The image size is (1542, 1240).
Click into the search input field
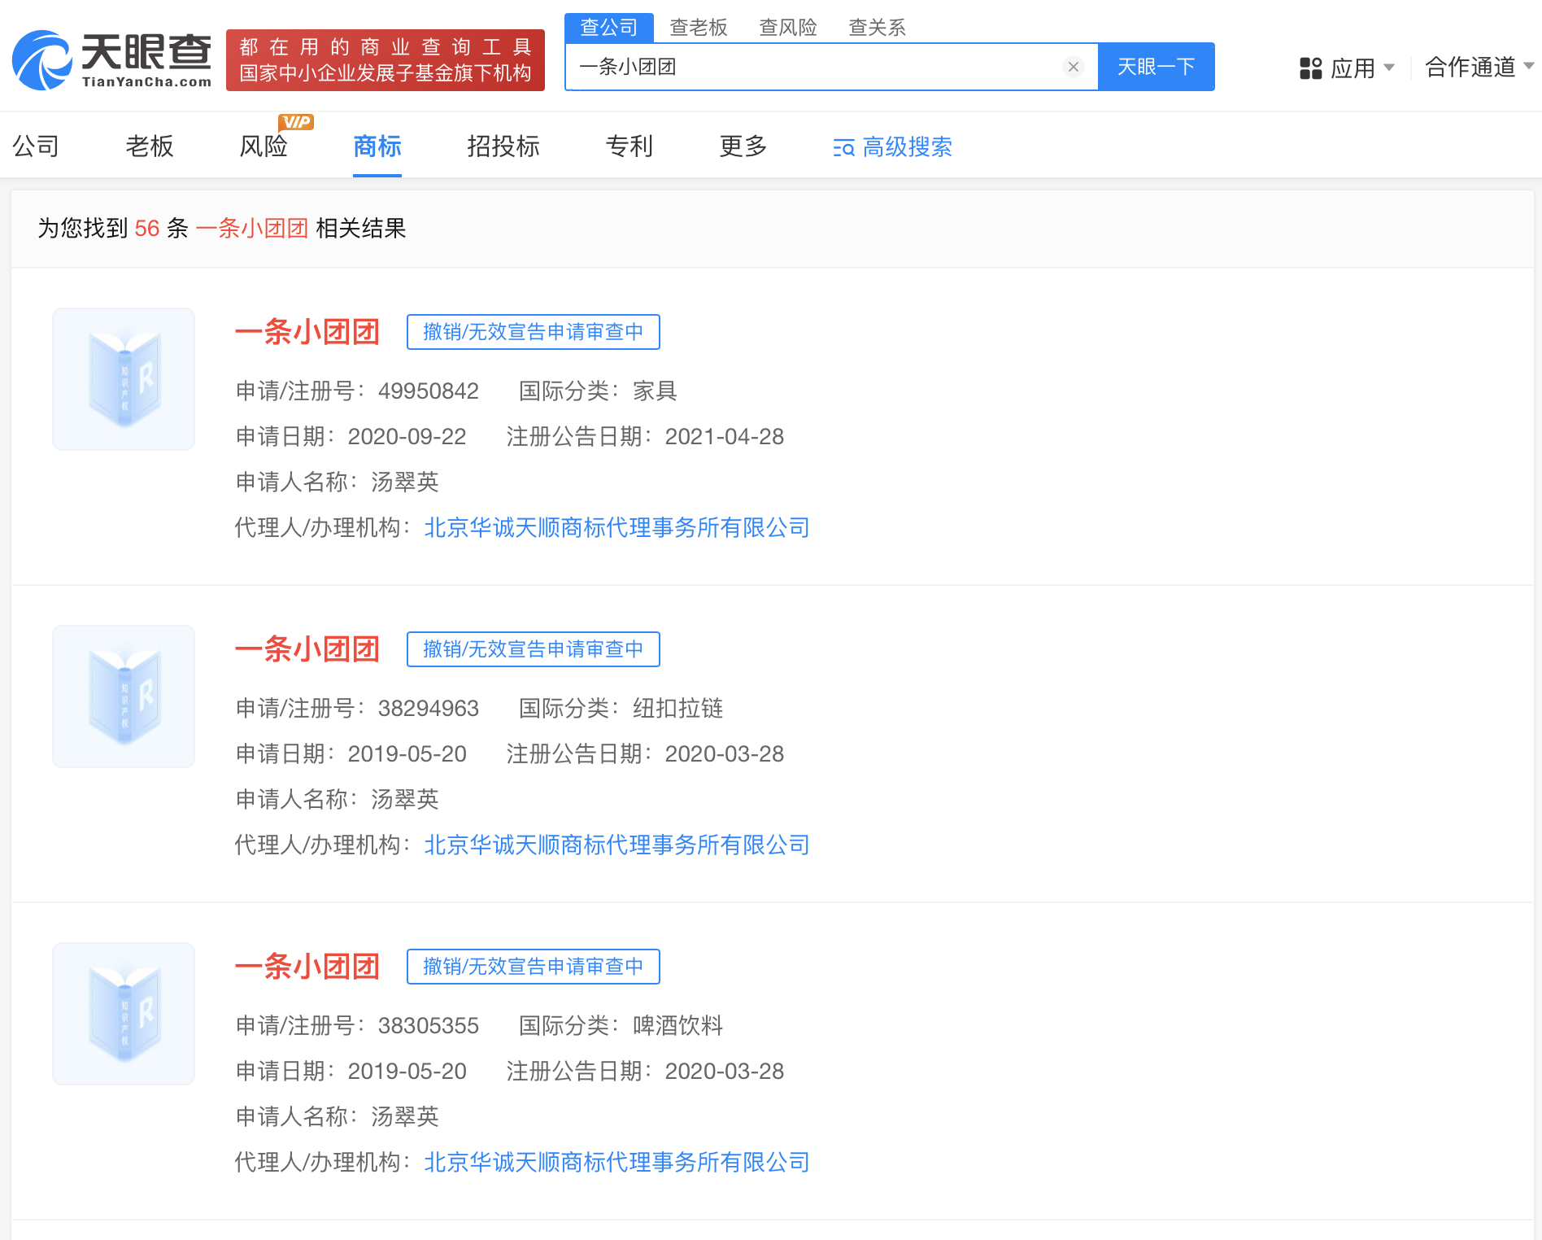click(813, 67)
